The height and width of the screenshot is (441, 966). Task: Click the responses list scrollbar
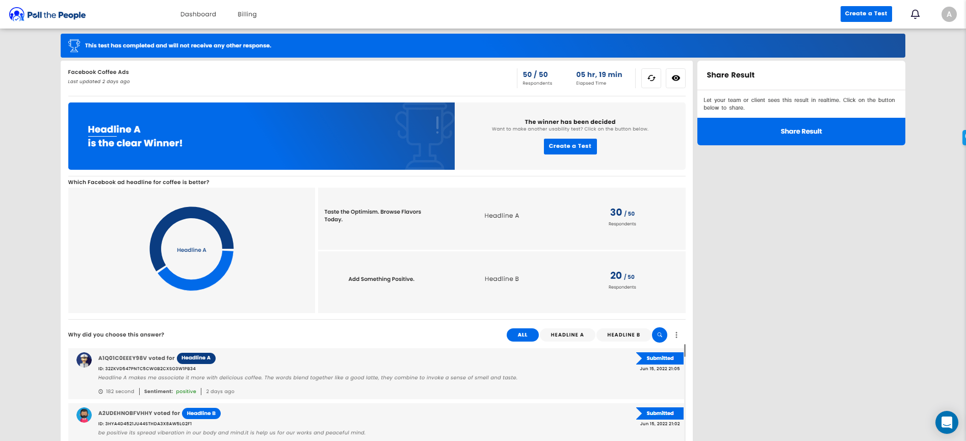click(x=684, y=351)
